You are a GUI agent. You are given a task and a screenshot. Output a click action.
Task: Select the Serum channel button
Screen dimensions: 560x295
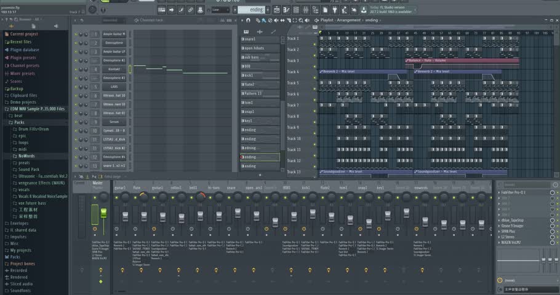point(114,122)
